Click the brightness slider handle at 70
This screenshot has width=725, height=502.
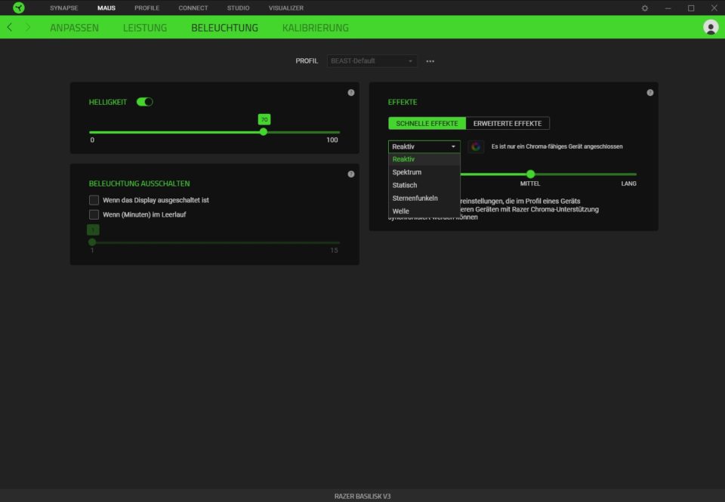coord(264,132)
